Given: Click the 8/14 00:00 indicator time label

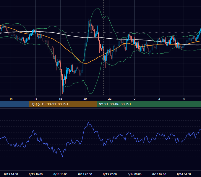Looking at the screenshot, I should coord(134,174).
